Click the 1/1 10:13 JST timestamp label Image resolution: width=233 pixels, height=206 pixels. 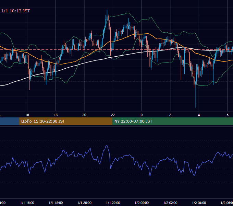point(15,11)
